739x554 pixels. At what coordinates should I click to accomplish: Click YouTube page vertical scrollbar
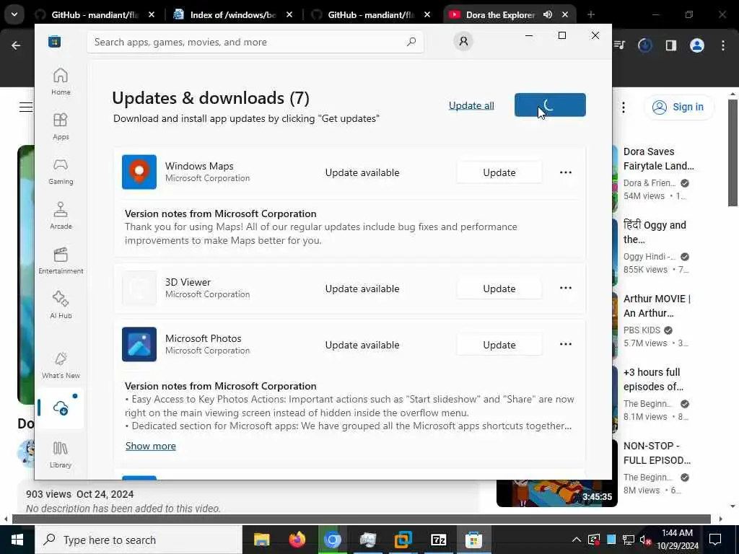click(733, 153)
